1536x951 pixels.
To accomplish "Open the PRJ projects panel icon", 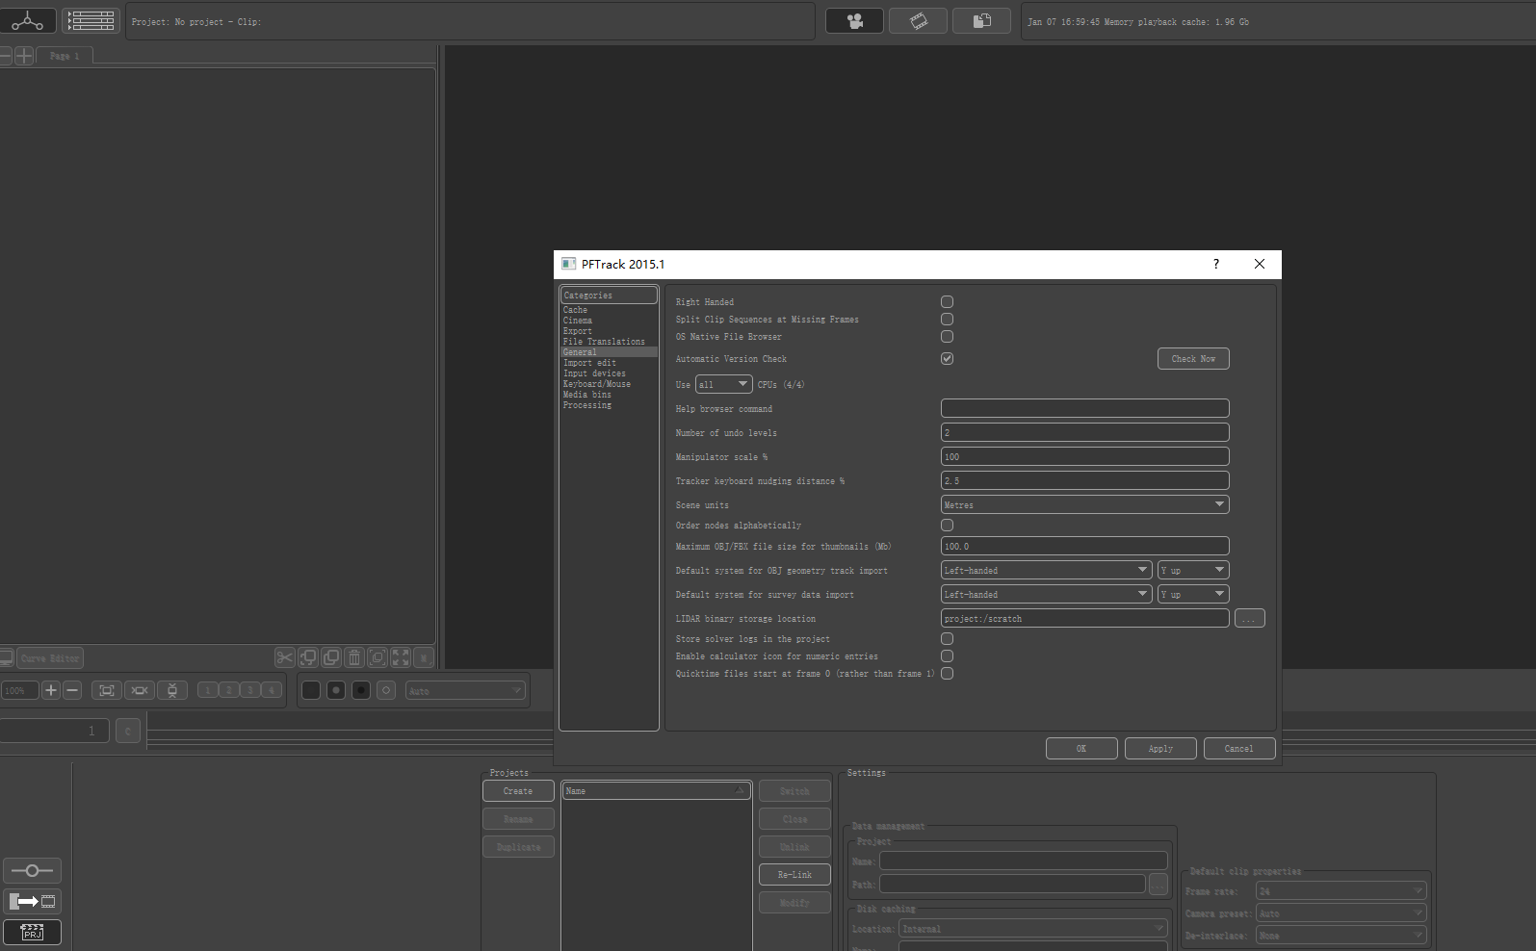I will (x=32, y=932).
